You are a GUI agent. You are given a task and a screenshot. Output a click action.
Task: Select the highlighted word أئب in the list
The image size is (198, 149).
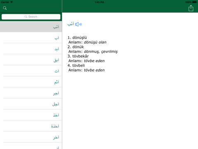pos(31,26)
